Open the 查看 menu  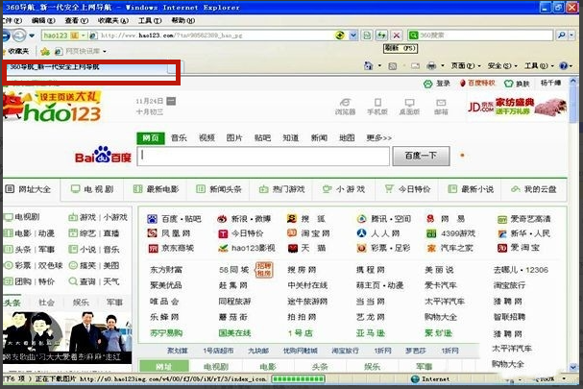(x=76, y=20)
